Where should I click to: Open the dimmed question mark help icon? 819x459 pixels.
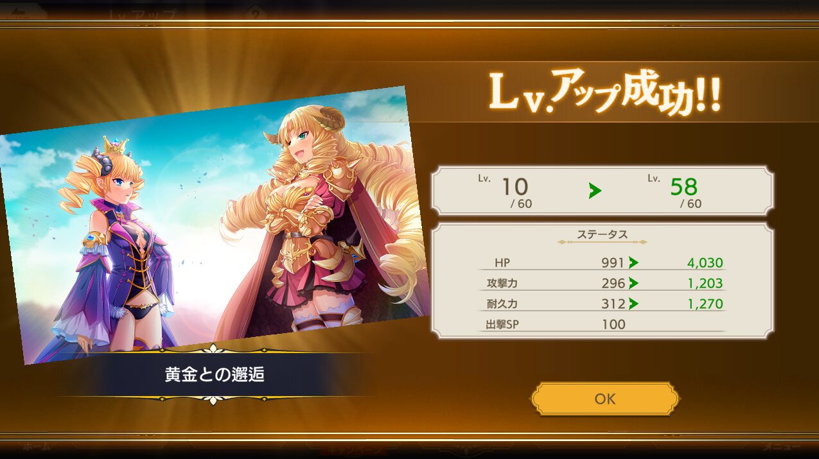coord(255,12)
